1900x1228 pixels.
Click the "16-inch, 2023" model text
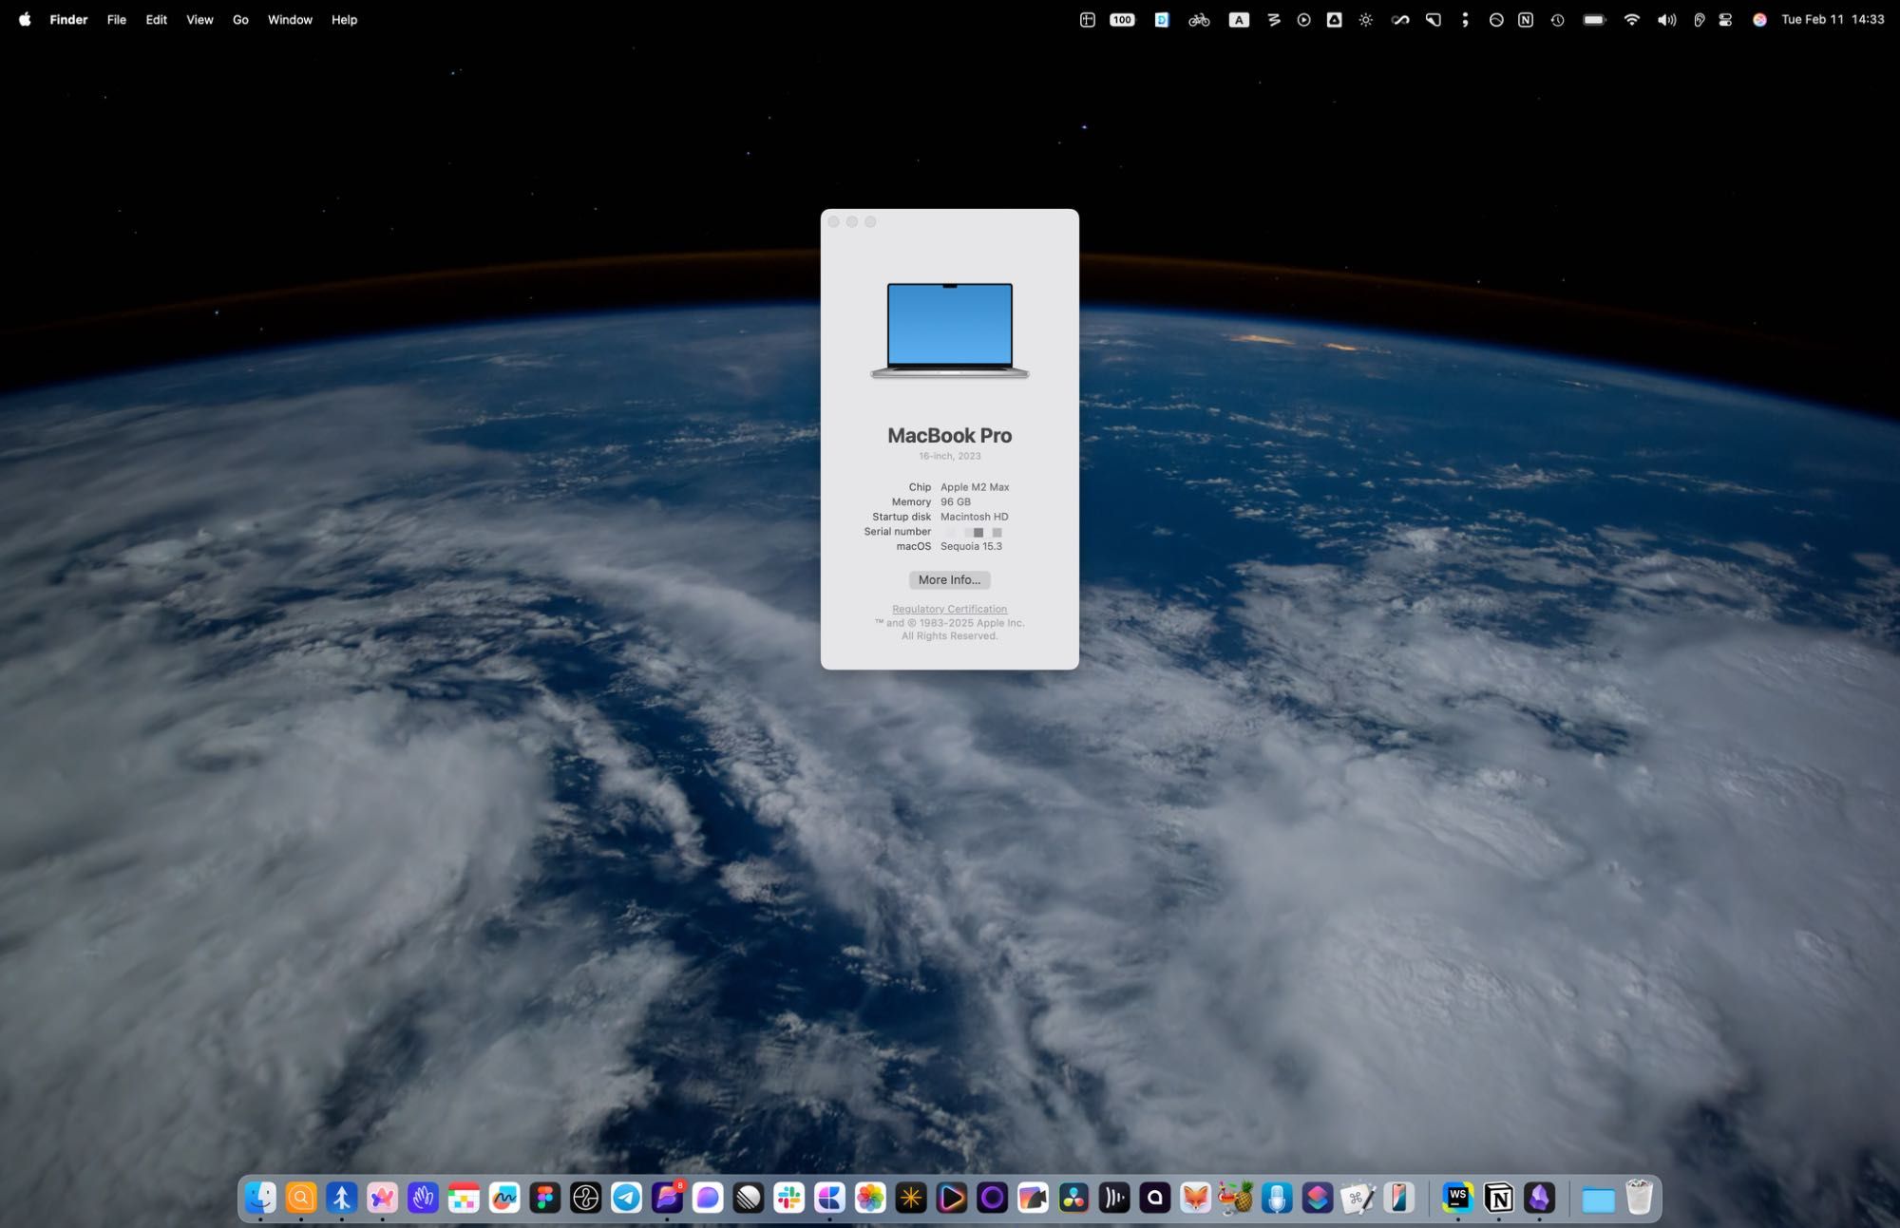(949, 456)
